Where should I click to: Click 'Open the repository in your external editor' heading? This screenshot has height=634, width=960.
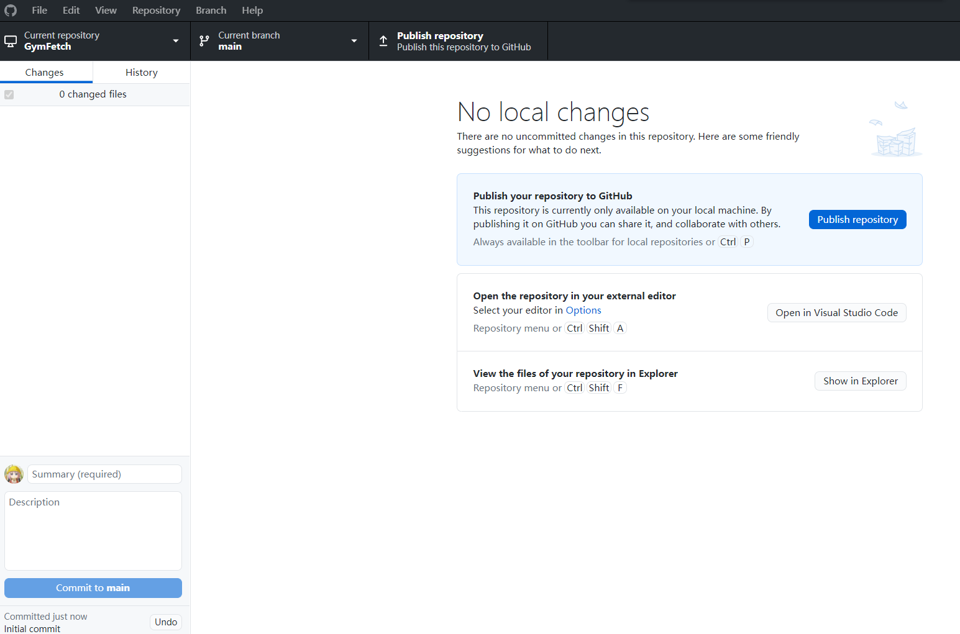click(x=575, y=296)
